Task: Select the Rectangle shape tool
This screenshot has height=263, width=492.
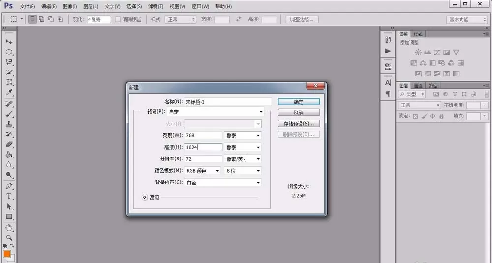Action: click(9, 217)
